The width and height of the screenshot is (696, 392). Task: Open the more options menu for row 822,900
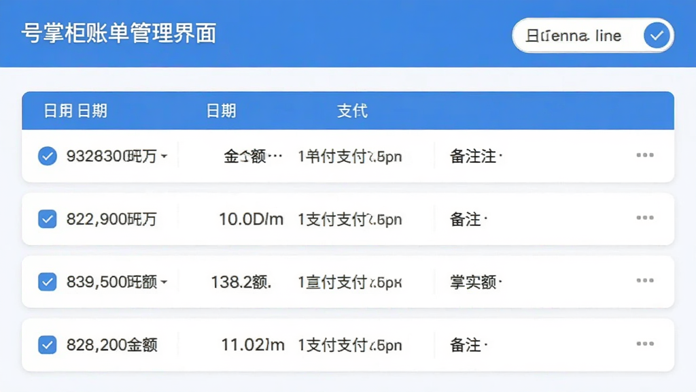[x=644, y=218]
